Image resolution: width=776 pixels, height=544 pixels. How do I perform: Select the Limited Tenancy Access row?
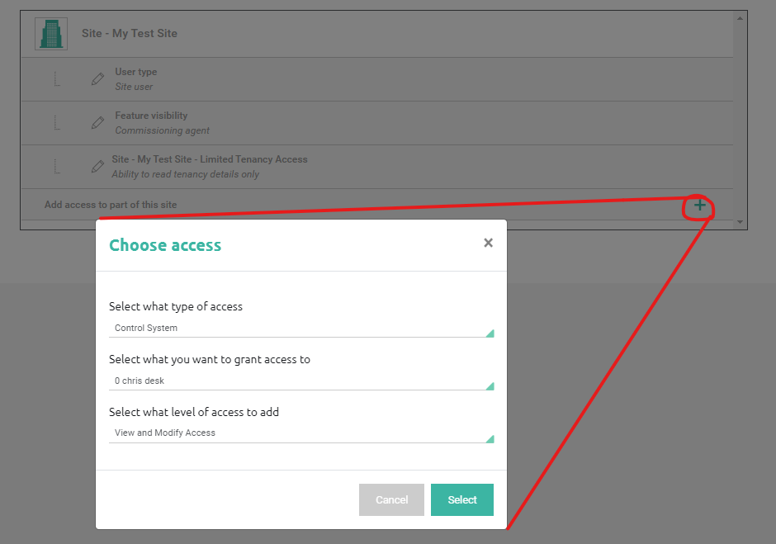377,167
